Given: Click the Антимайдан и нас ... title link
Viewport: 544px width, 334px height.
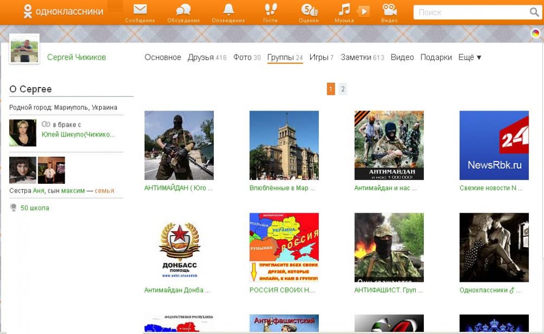Looking at the screenshot, I should point(386,188).
